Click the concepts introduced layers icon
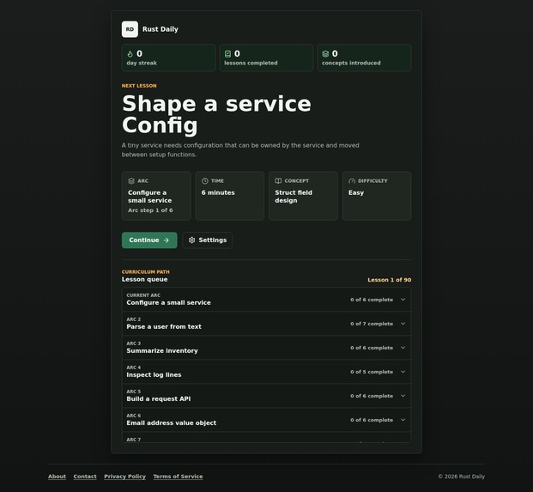 point(325,54)
